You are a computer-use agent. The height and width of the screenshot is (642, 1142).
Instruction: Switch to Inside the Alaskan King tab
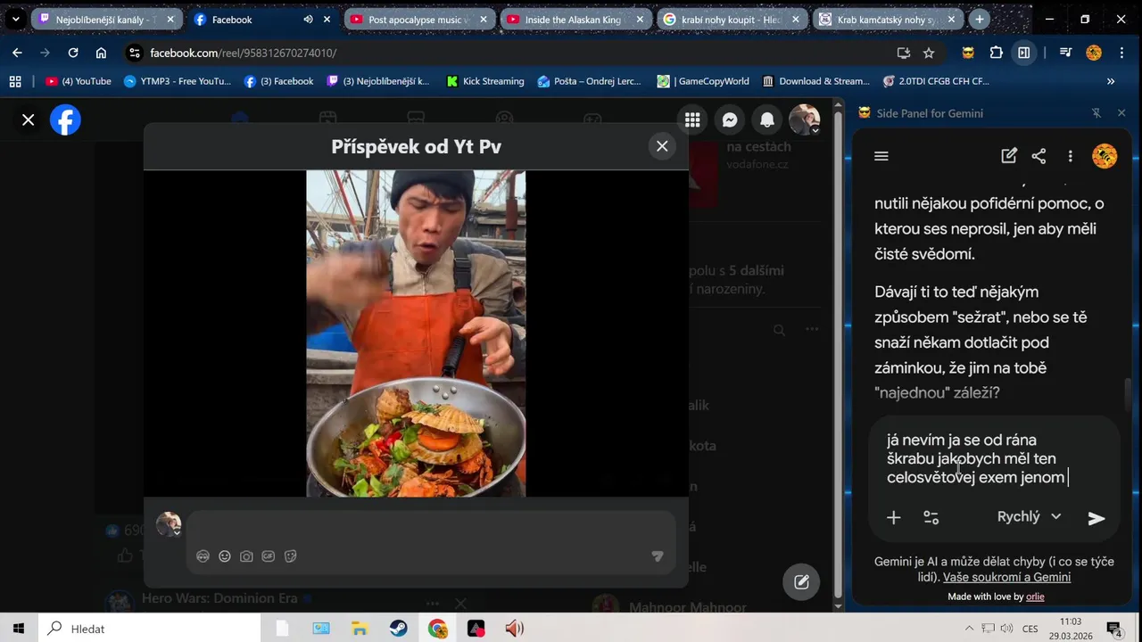pyautogui.click(x=575, y=19)
